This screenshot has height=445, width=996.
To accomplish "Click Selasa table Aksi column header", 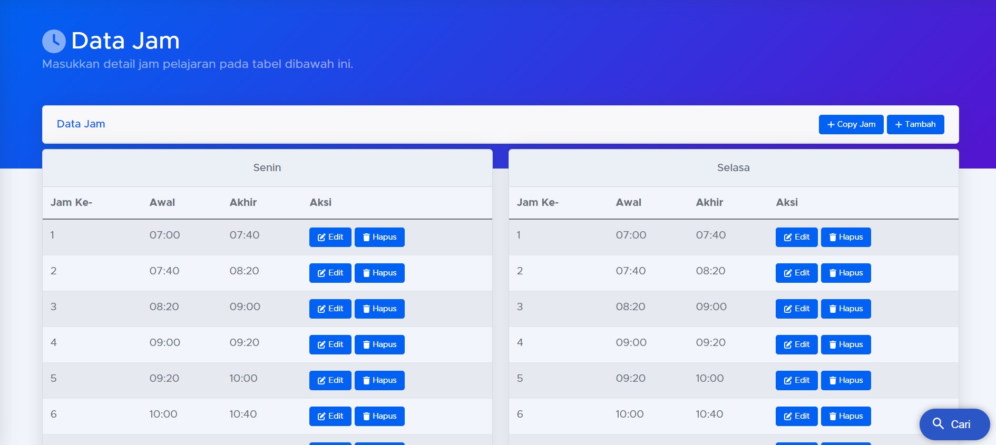I will click(787, 202).
